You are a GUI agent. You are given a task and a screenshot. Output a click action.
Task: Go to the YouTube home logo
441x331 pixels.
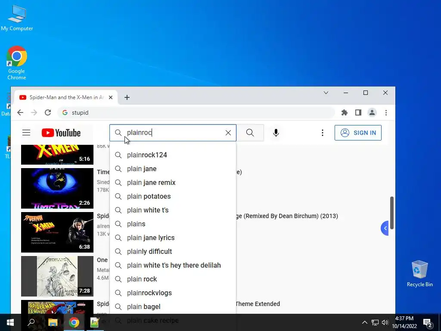pyautogui.click(x=61, y=133)
